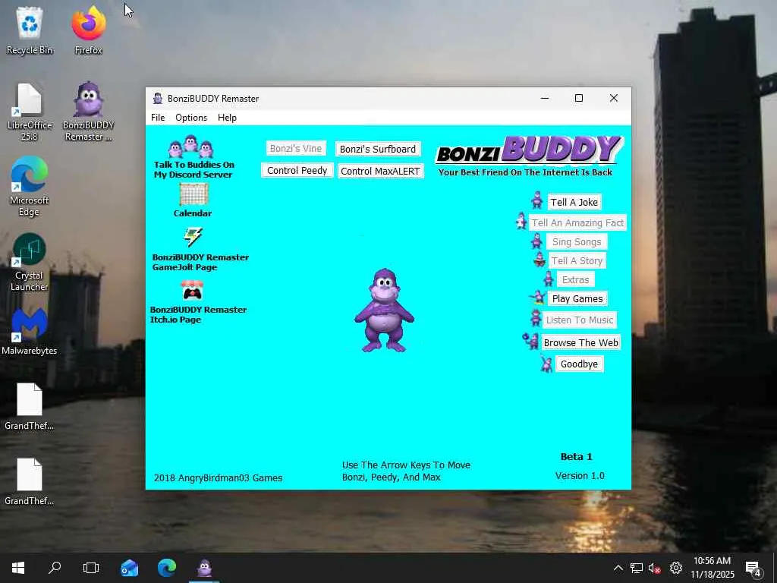Click the Bonzi icon beside Listen To Music
777x583 pixels.
click(536, 318)
